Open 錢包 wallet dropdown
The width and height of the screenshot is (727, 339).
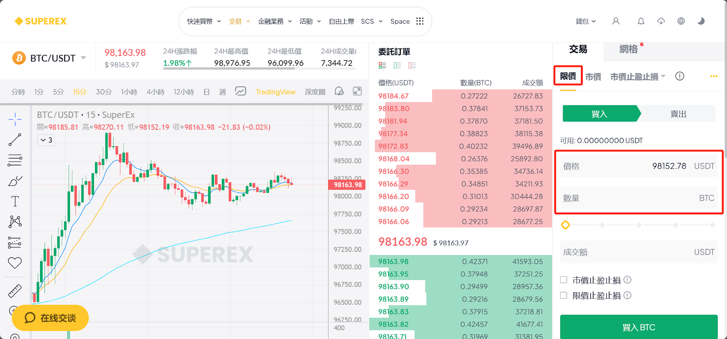586,21
